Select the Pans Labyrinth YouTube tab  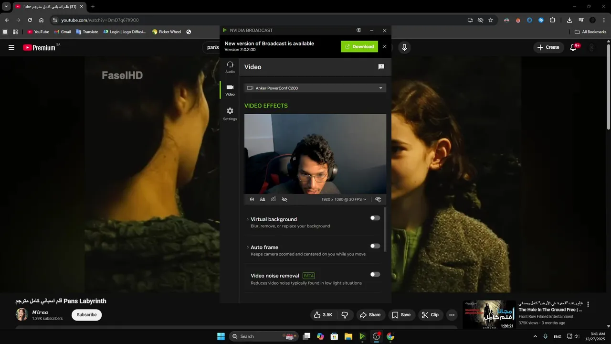point(50,7)
